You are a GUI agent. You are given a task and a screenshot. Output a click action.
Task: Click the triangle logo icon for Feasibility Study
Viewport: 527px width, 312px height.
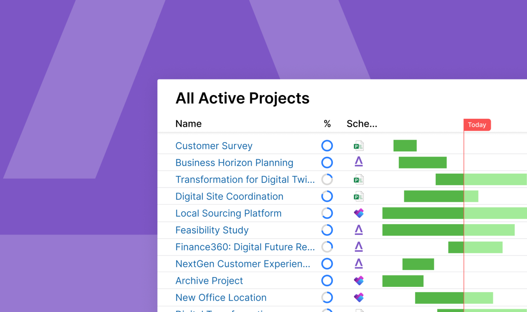(x=359, y=230)
